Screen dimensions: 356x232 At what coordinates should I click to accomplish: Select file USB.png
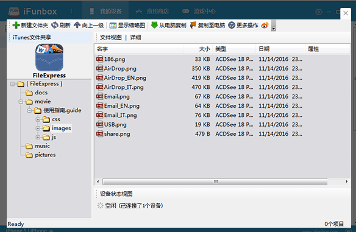click(115, 124)
